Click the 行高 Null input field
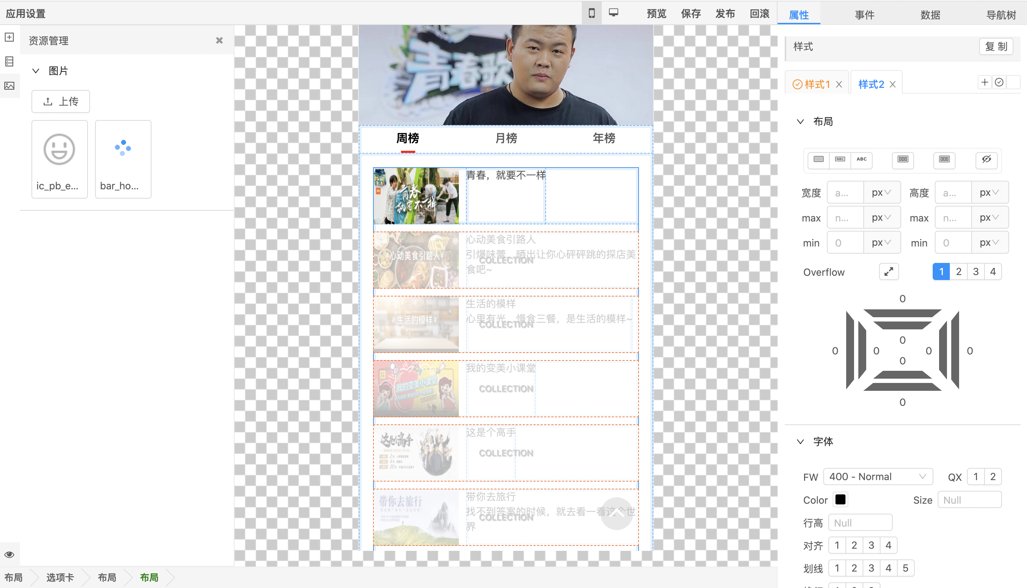 [860, 522]
